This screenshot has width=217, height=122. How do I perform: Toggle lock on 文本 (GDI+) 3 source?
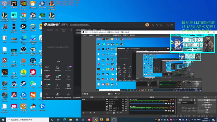coord(126,108)
